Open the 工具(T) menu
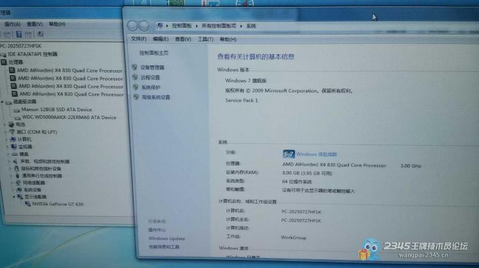The image size is (479, 268). pos(205,39)
